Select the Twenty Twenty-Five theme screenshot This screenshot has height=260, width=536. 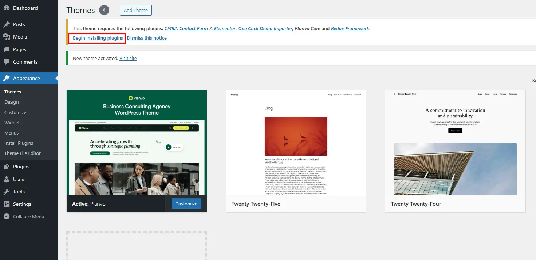tap(296, 143)
